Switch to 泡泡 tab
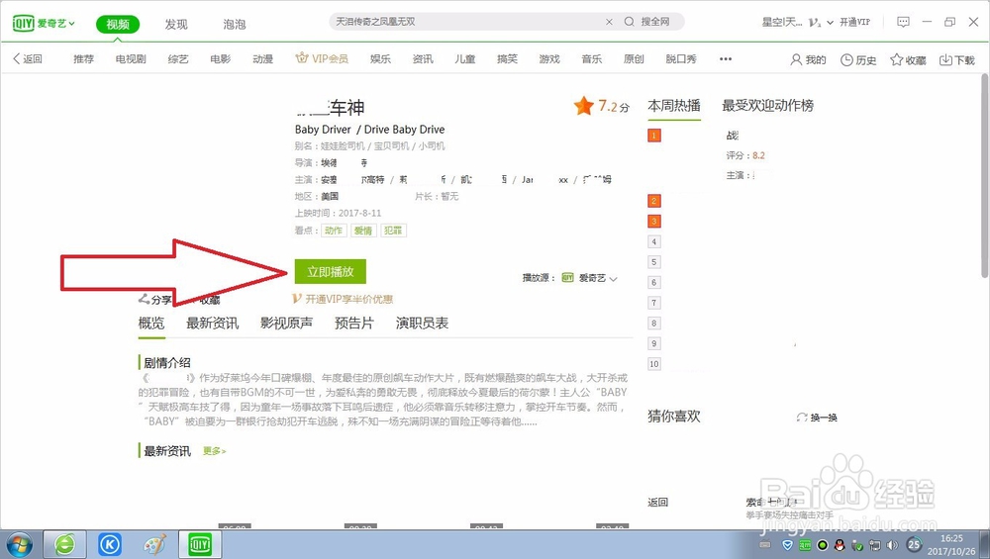990x559 pixels. click(x=235, y=24)
